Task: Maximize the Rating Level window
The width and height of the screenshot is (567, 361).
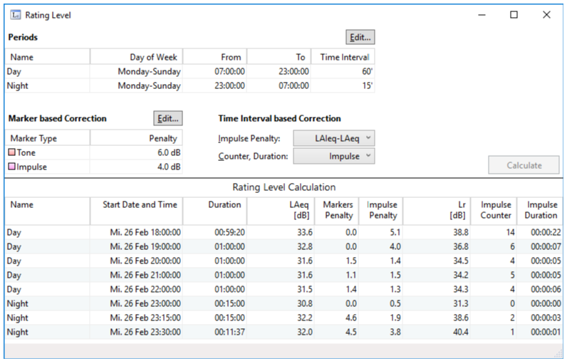Action: (514, 15)
